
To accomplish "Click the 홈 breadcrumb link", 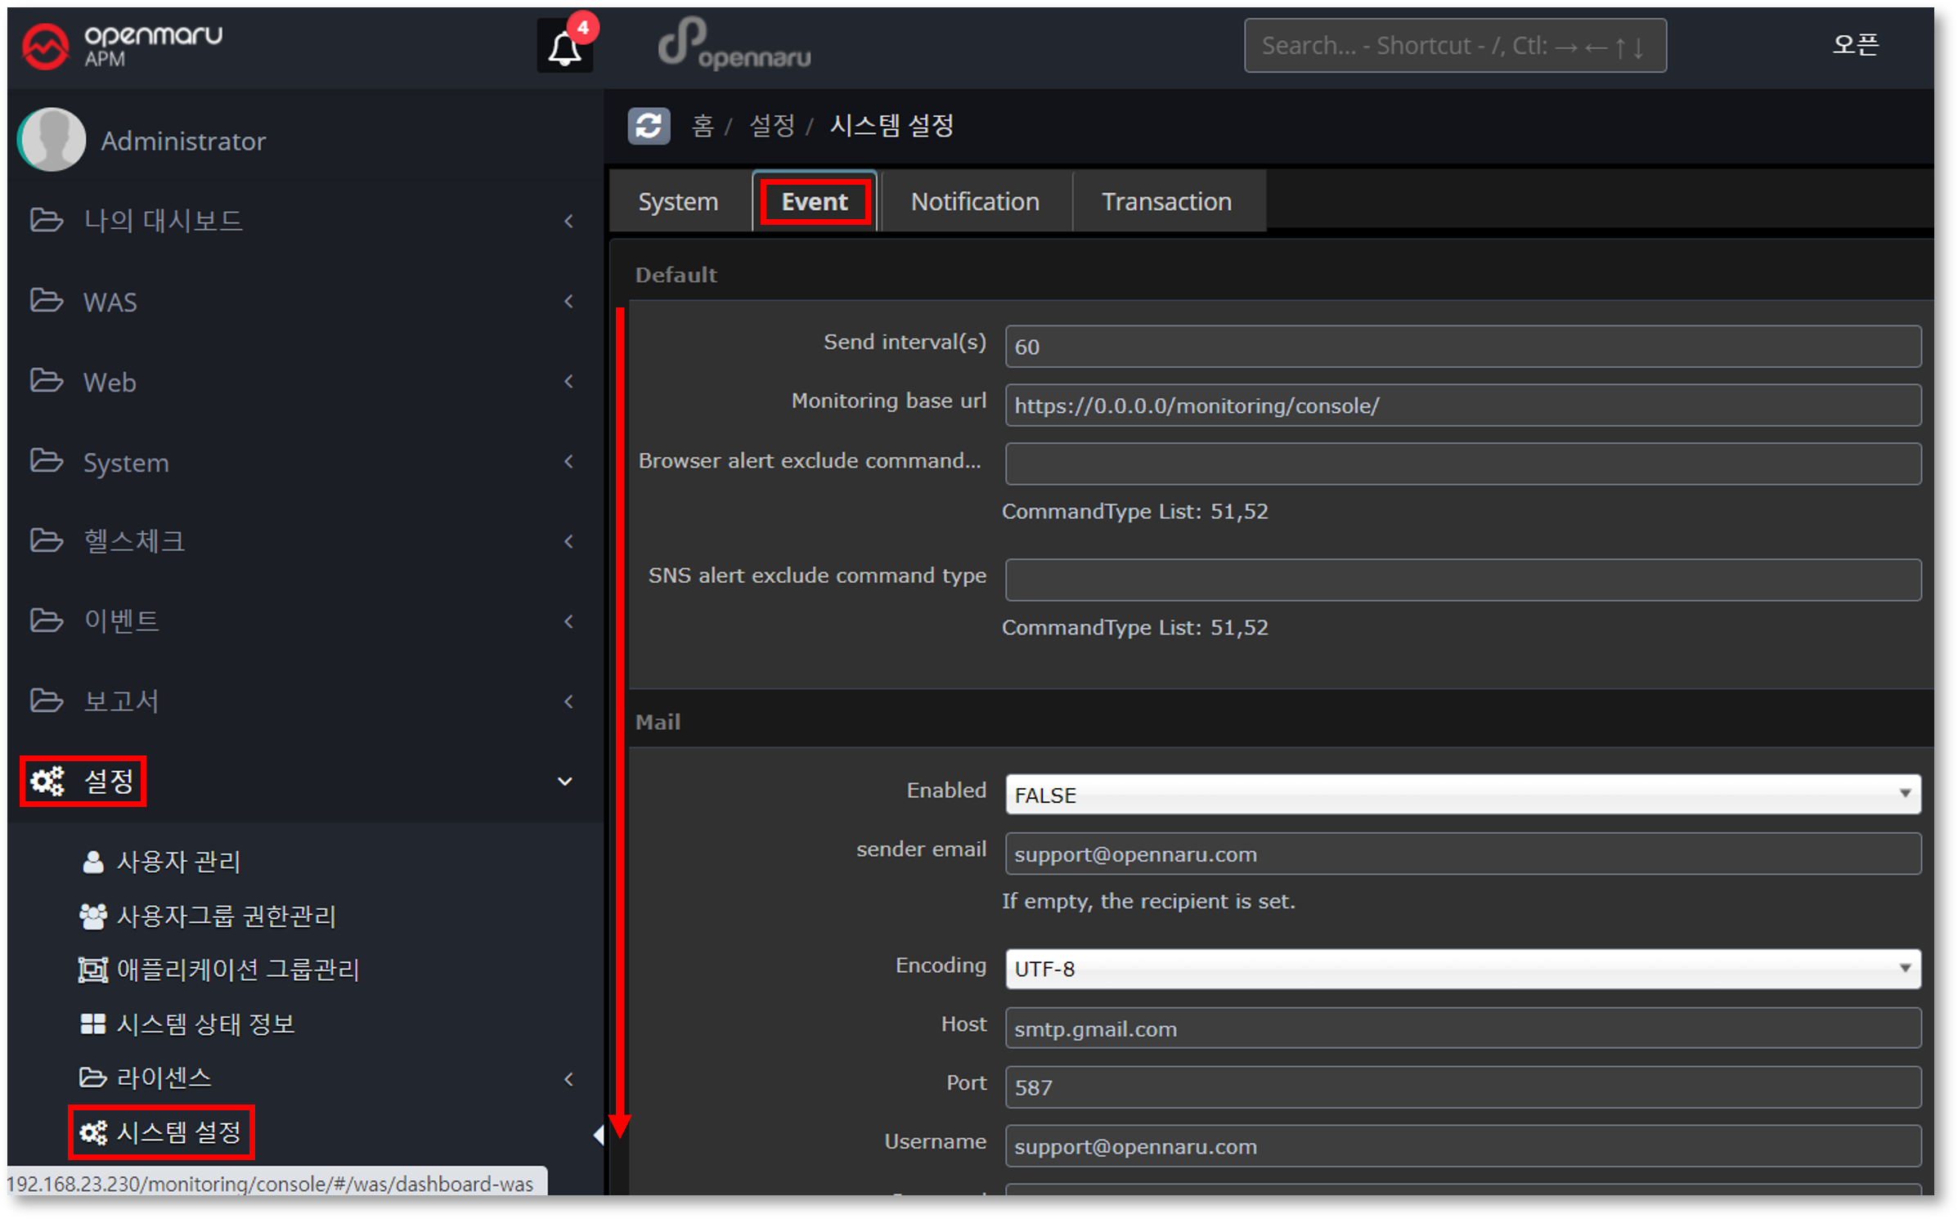I will [x=702, y=126].
